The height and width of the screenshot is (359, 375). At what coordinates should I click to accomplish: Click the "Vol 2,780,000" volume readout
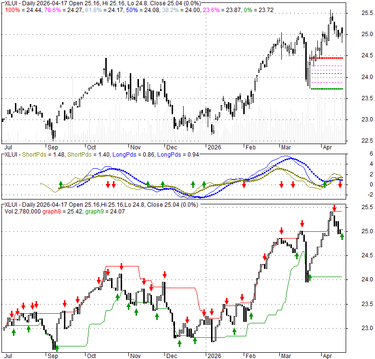[x=23, y=212]
